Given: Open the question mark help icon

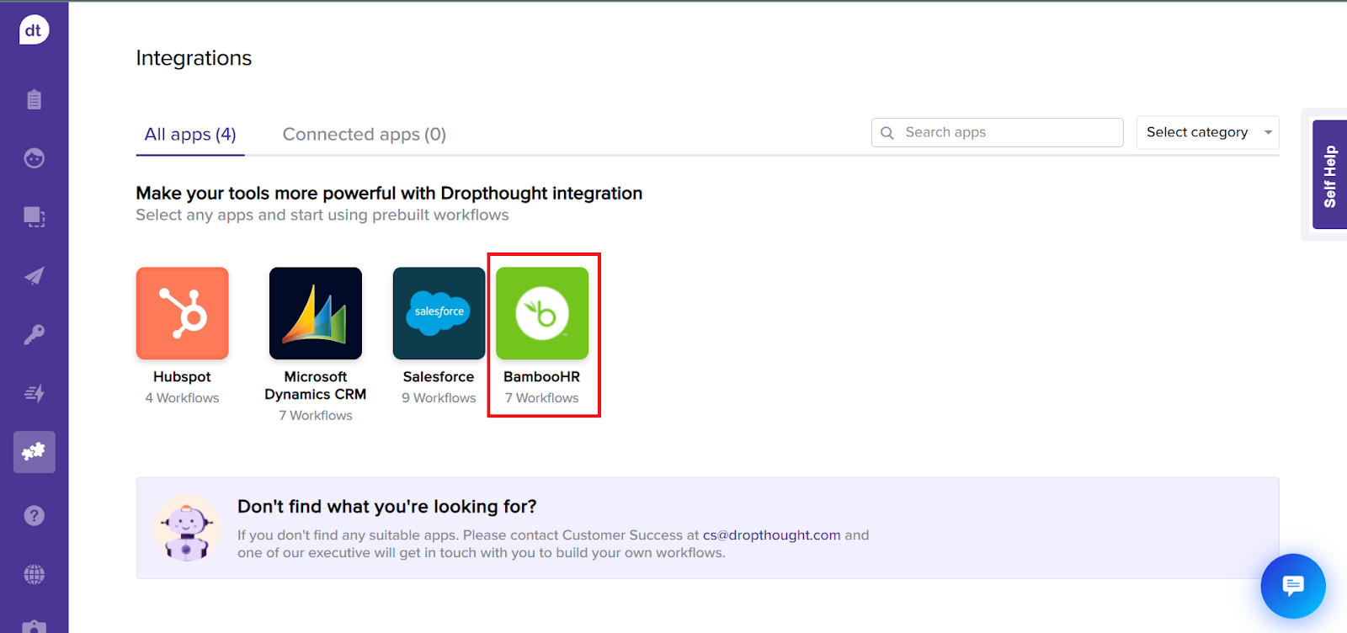Looking at the screenshot, I should point(34,515).
